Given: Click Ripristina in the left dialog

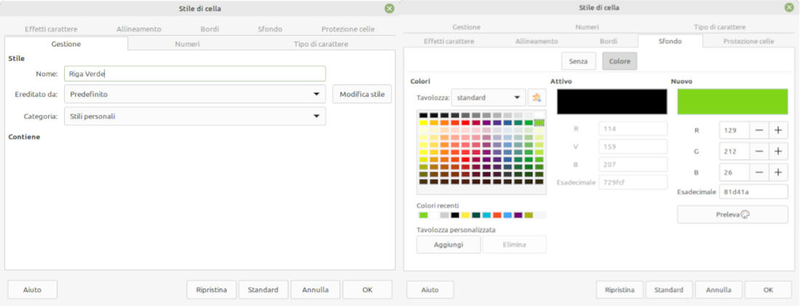Looking at the screenshot, I should click(x=211, y=290).
